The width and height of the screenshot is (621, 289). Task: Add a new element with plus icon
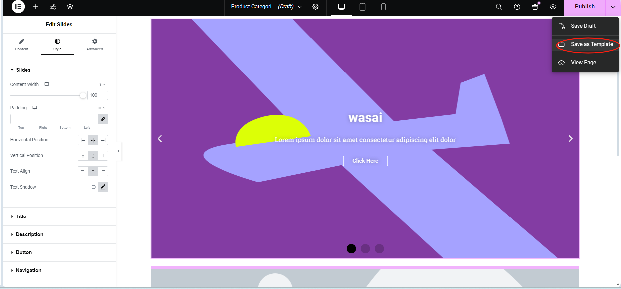click(x=36, y=7)
